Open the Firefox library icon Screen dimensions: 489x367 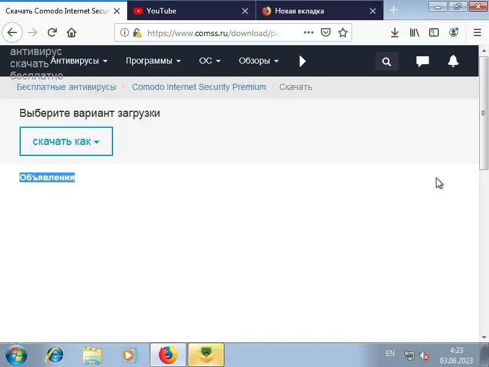[414, 32]
